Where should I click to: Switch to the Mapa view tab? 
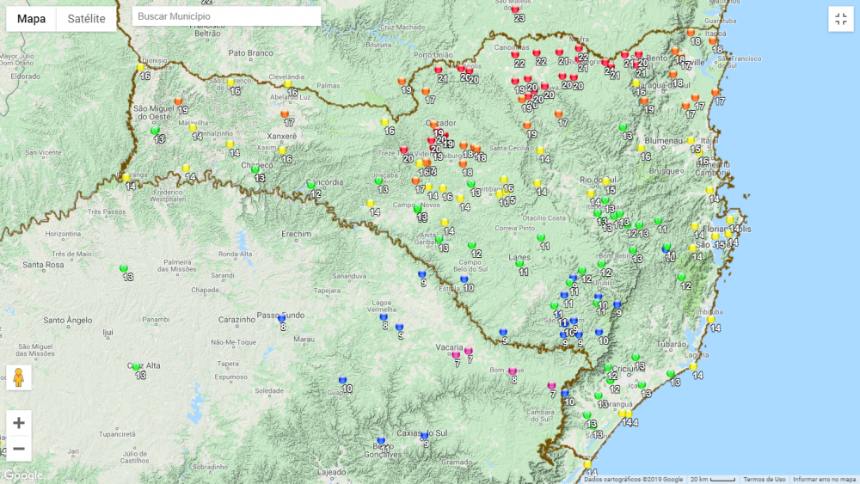[x=32, y=19]
